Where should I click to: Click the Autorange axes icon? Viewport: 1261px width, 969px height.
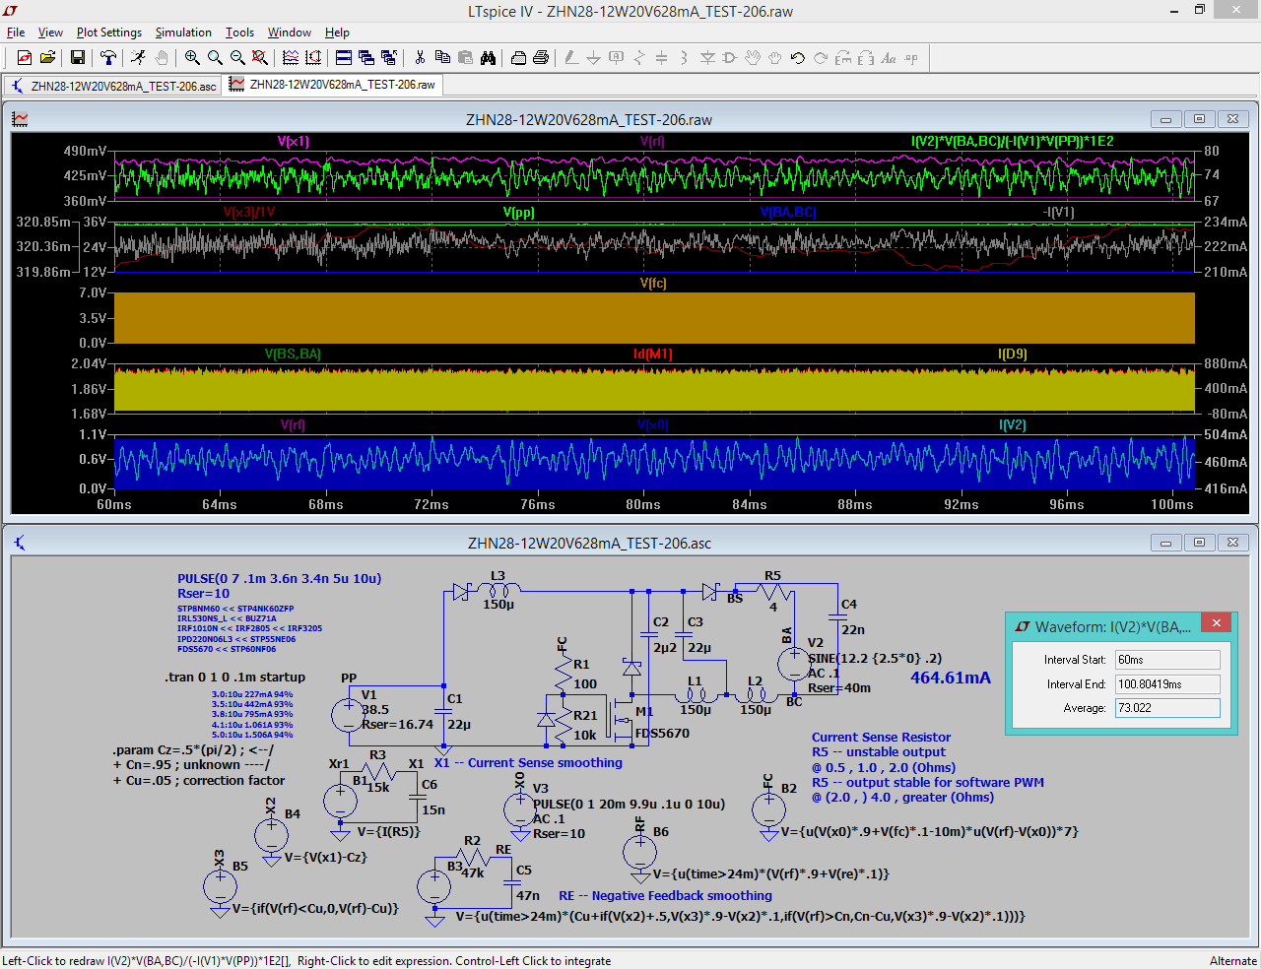[313, 58]
